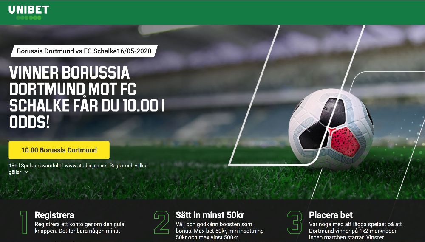The height and width of the screenshot is (242, 425).
Task: Click the Placera bet heading
Action: [x=331, y=215]
